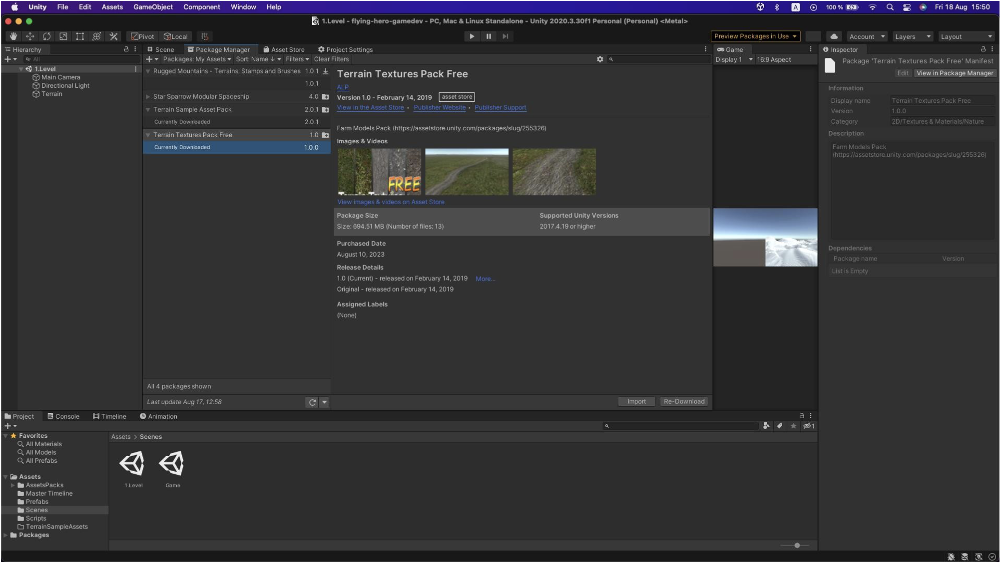The image size is (1002, 563).
Task: Open custom editor tools icon
Action: click(113, 36)
